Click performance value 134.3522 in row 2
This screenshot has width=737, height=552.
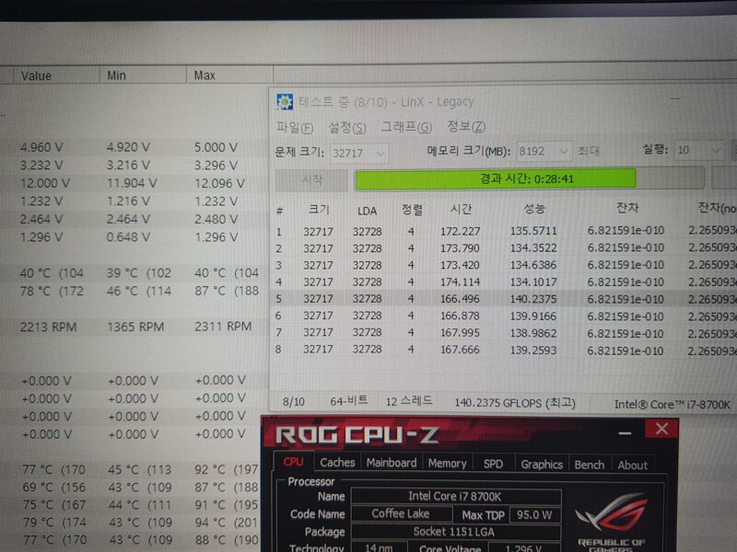pos(533,247)
